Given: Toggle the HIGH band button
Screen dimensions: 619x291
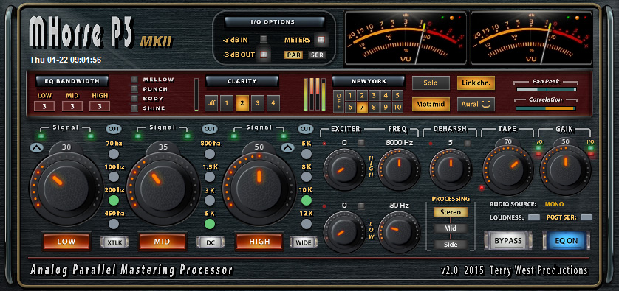Looking at the screenshot, I should (x=259, y=242).
